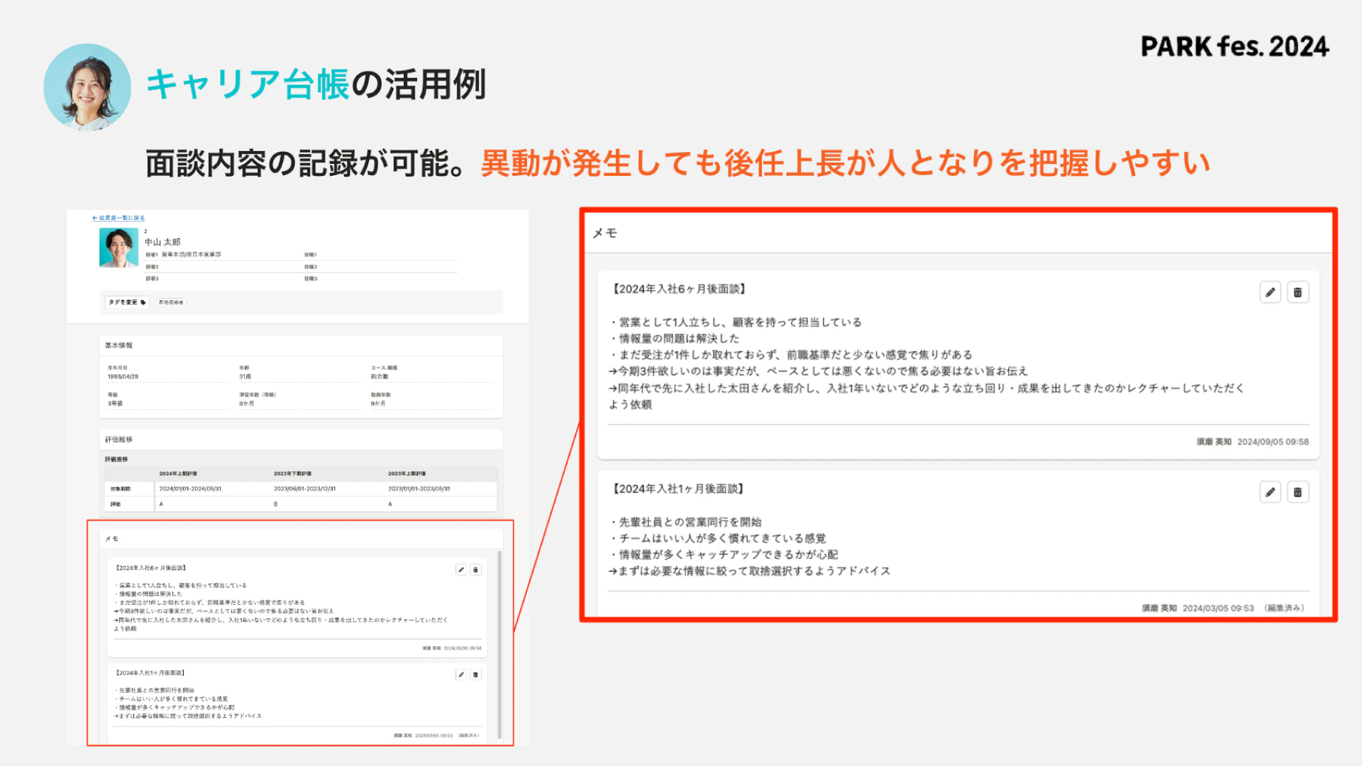
Task: Delete the 6ヶ月後面談 memo in enlarged panel
Action: point(1297,292)
